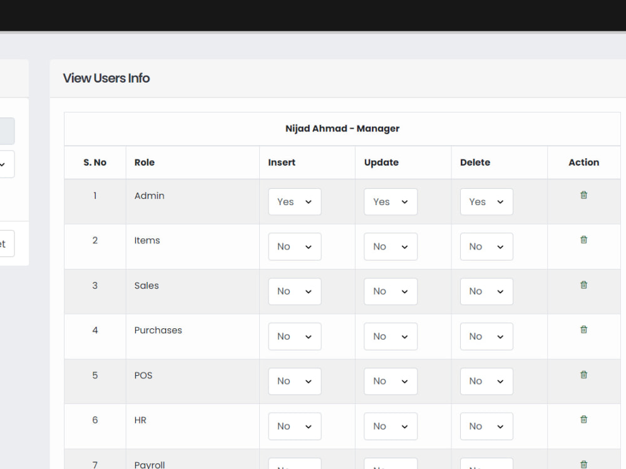Expand Sales Delete permission dropdown
The width and height of the screenshot is (626, 469).
point(486,291)
